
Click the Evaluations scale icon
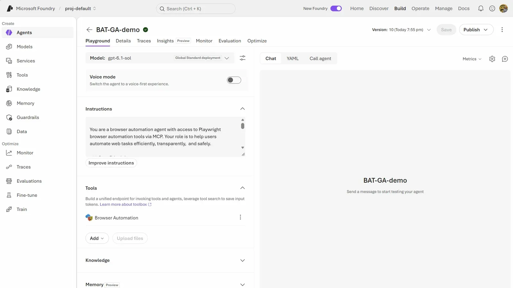coord(9,181)
